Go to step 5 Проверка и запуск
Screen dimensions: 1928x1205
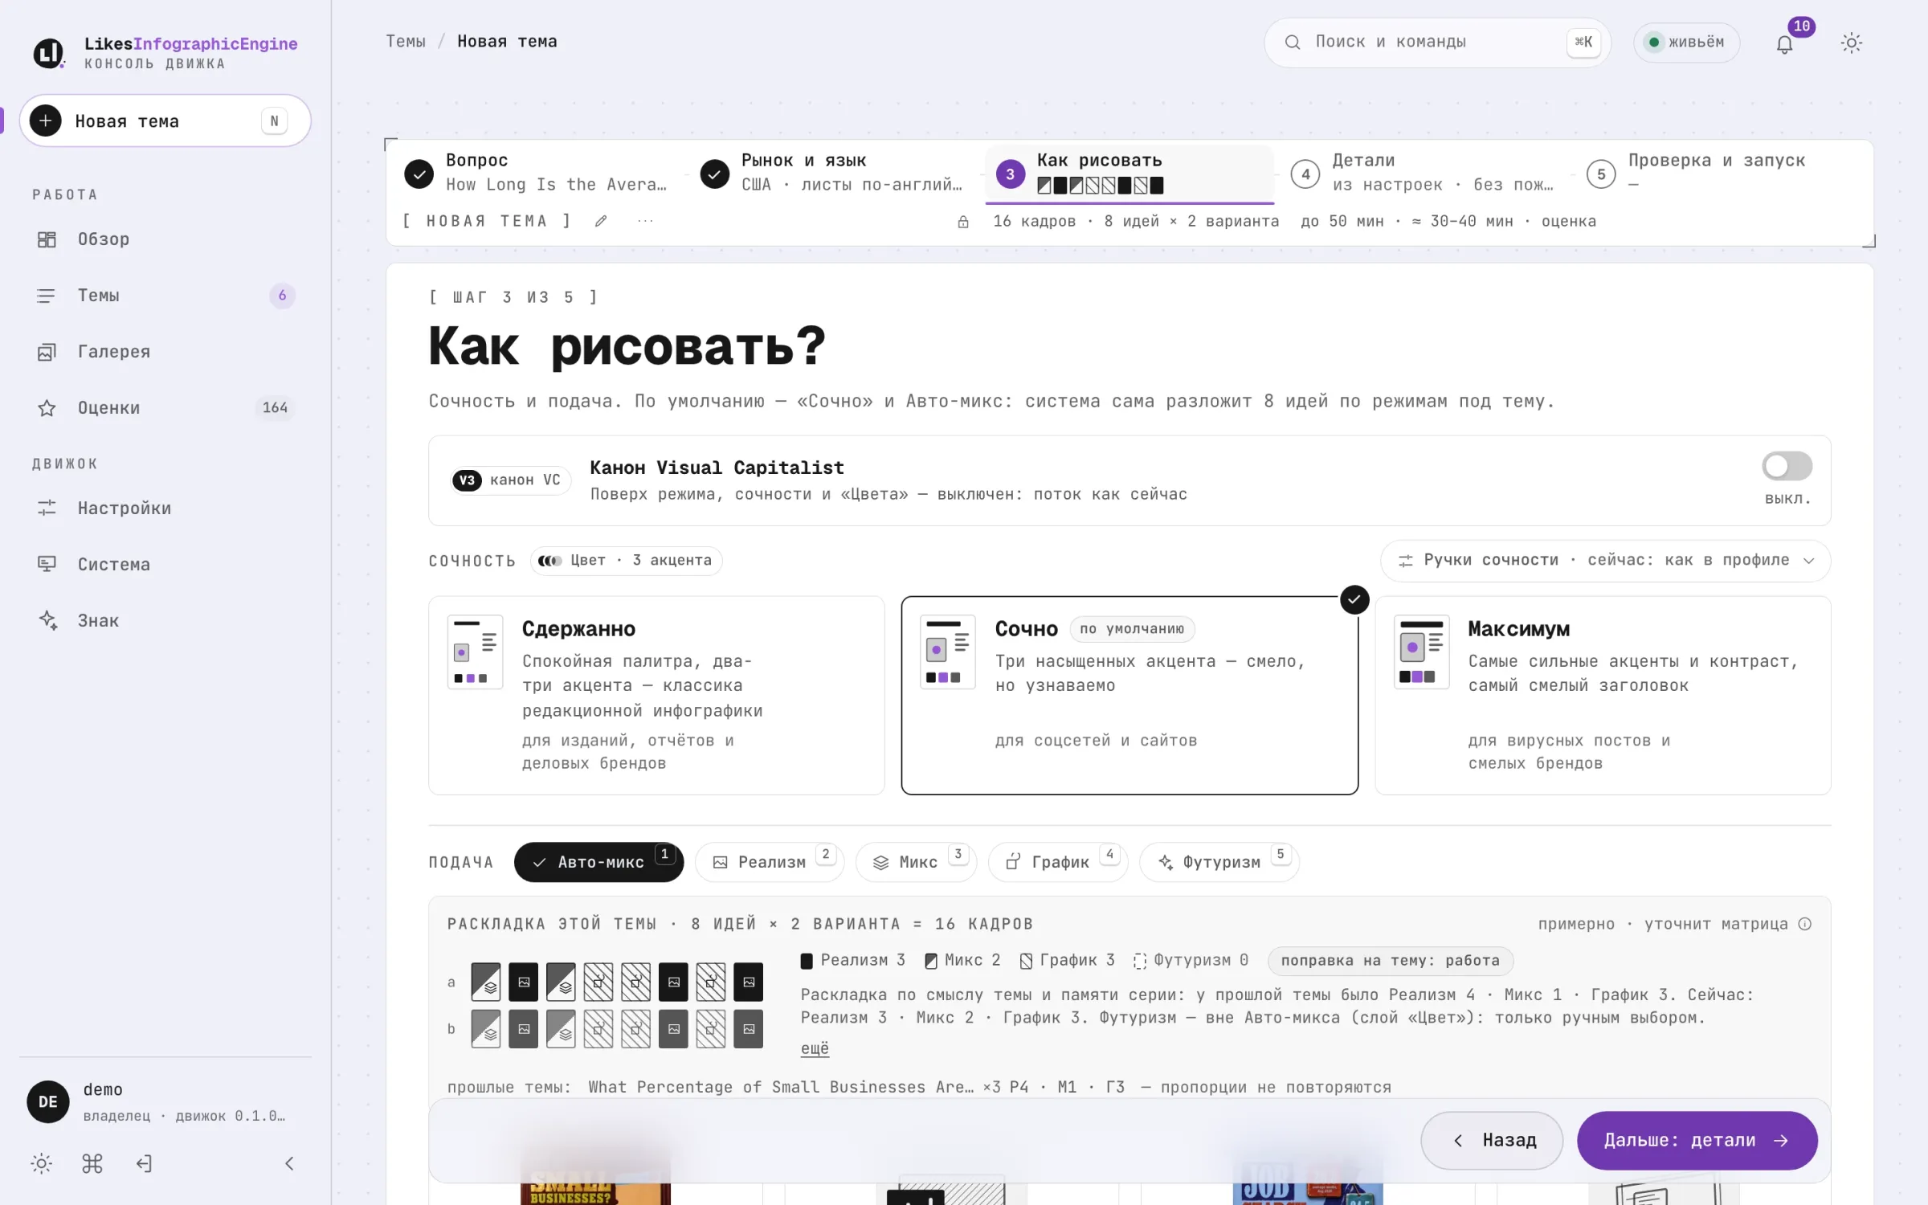[x=1719, y=173]
